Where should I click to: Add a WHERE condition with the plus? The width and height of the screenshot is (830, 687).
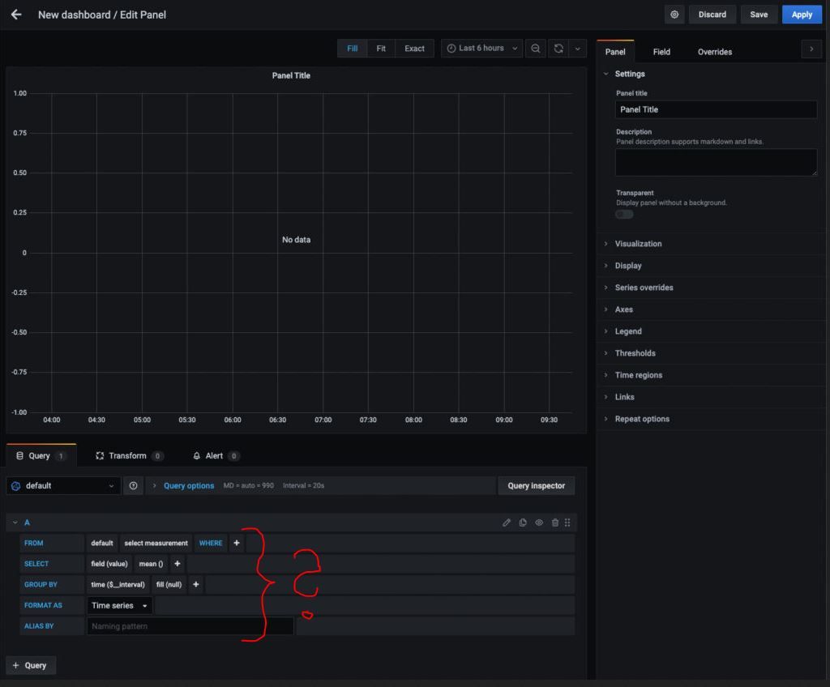(237, 543)
